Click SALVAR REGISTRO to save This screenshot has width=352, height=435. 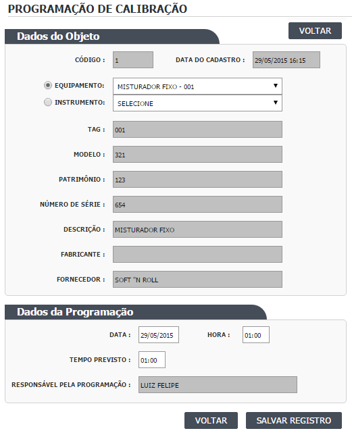point(294,421)
